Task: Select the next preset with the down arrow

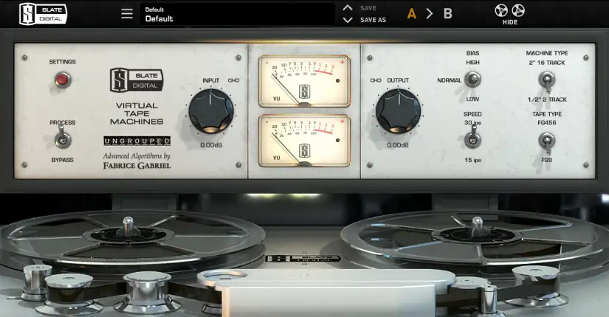Action: (348, 20)
